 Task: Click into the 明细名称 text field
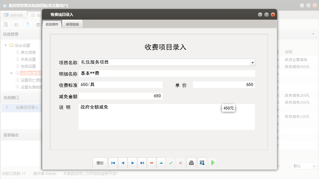tap(167, 74)
